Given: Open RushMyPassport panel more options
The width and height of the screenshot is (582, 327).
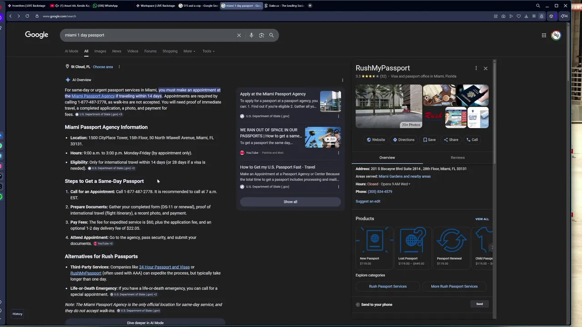Looking at the screenshot, I should tap(476, 68).
